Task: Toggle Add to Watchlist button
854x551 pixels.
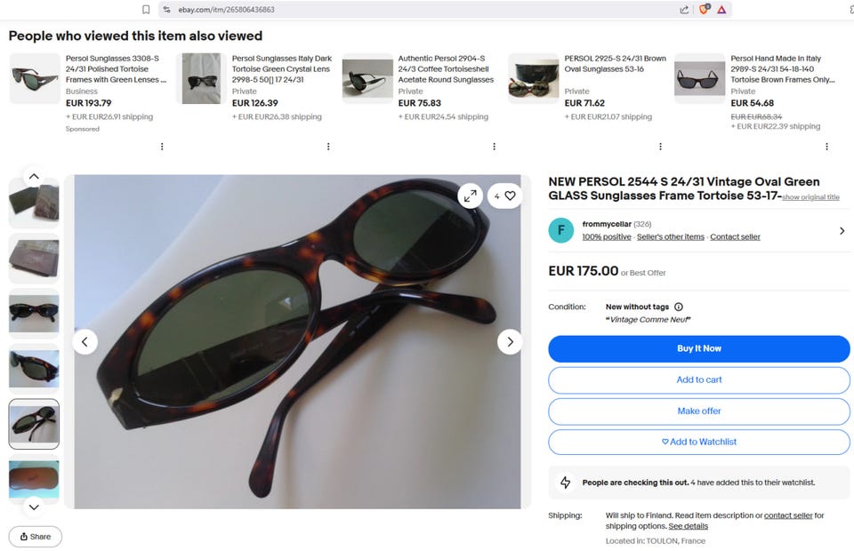Action: click(x=698, y=442)
